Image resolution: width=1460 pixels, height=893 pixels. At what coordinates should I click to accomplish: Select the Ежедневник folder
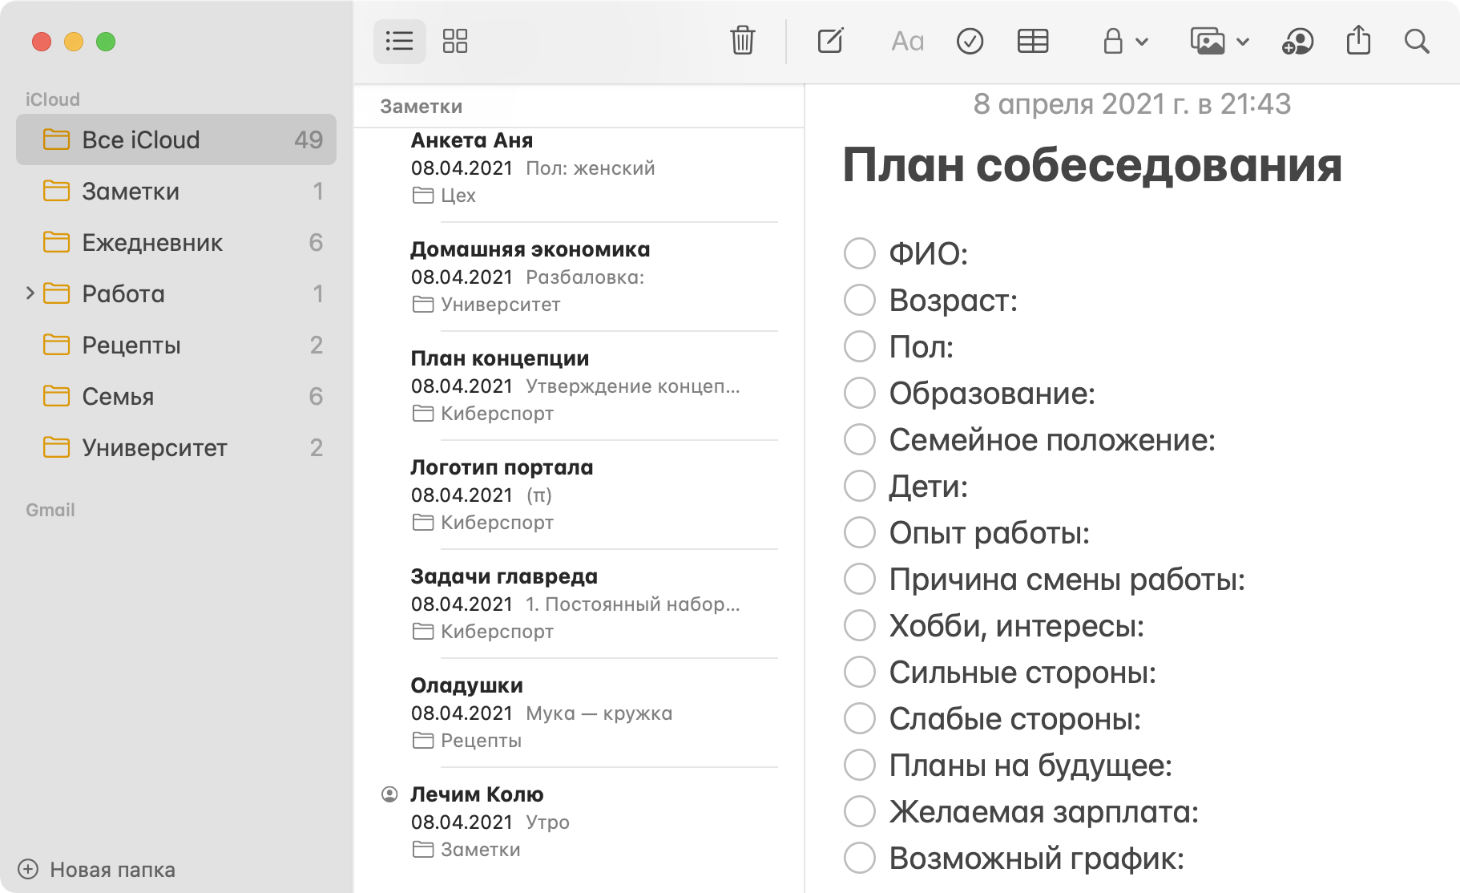[152, 242]
